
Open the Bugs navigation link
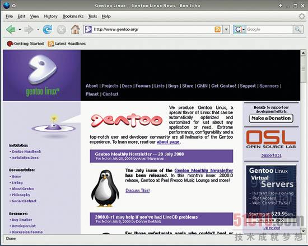click(x=173, y=86)
